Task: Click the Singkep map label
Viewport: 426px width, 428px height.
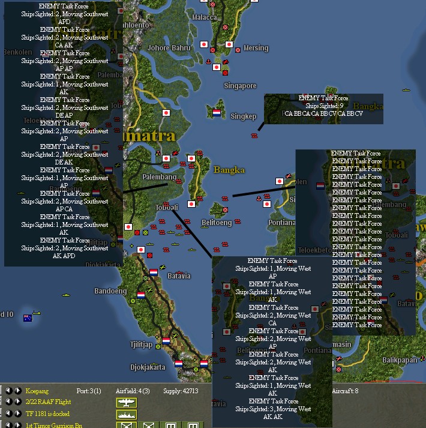Action: coord(244,116)
